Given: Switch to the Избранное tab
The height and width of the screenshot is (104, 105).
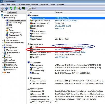Looking at the screenshot, I should click(x=12, y=12).
